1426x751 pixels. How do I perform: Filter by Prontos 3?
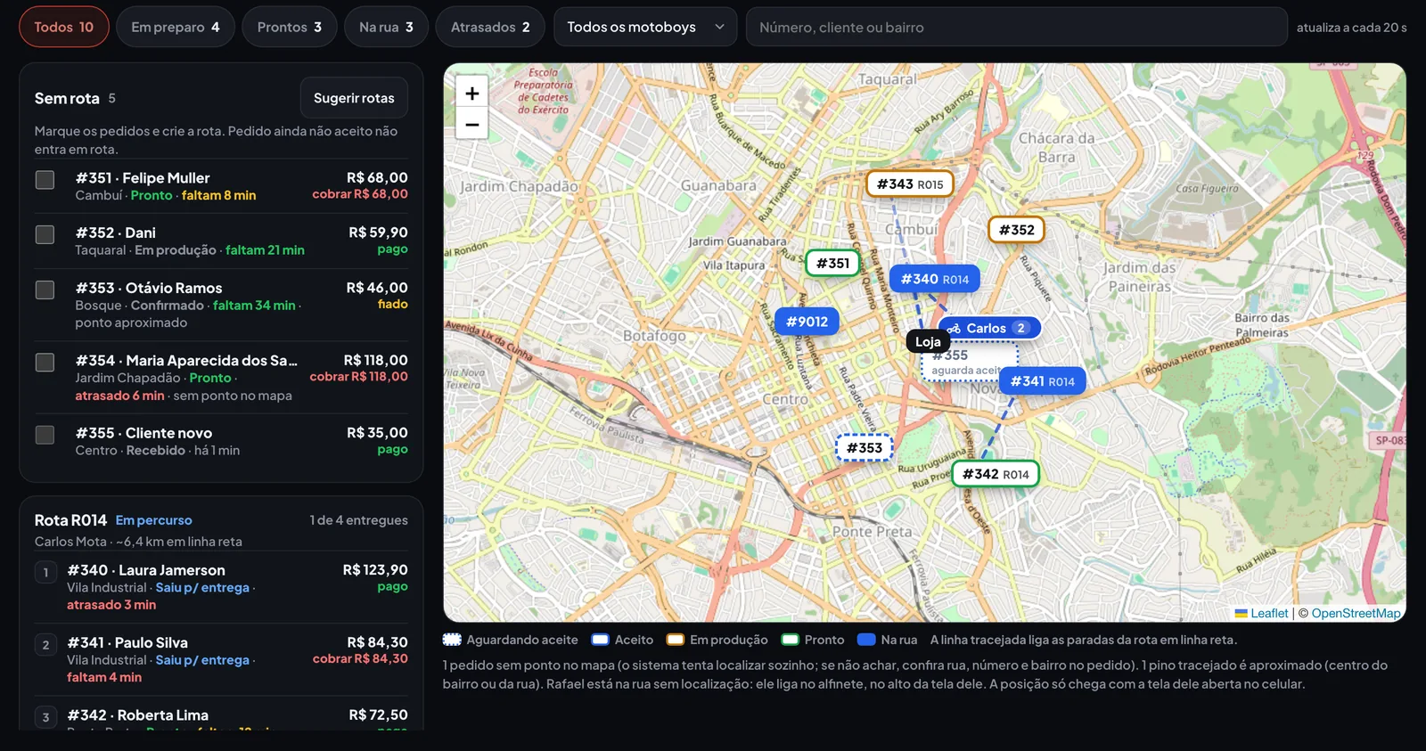coord(290,27)
